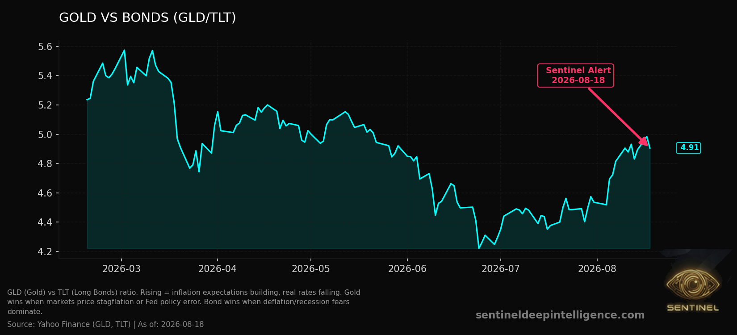Click the x-axis label 2026-03
Viewport: 737px width, 335px height.
pos(121,269)
